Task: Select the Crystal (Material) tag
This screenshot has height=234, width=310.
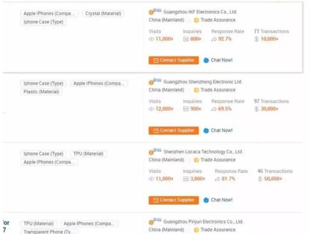Action: pos(103,14)
